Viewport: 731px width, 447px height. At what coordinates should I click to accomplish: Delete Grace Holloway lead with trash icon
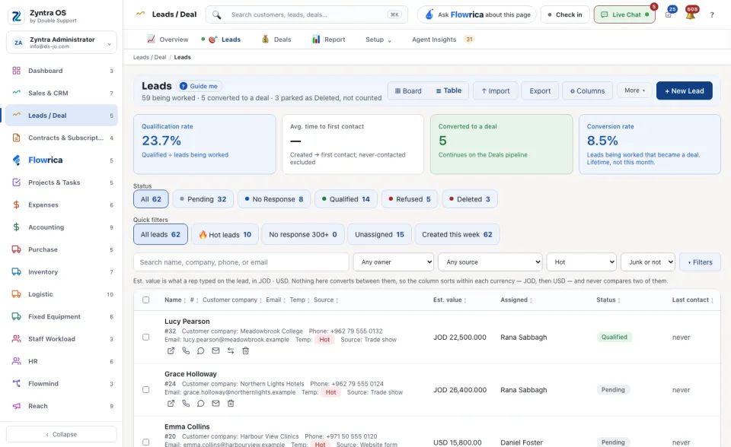coord(230,403)
